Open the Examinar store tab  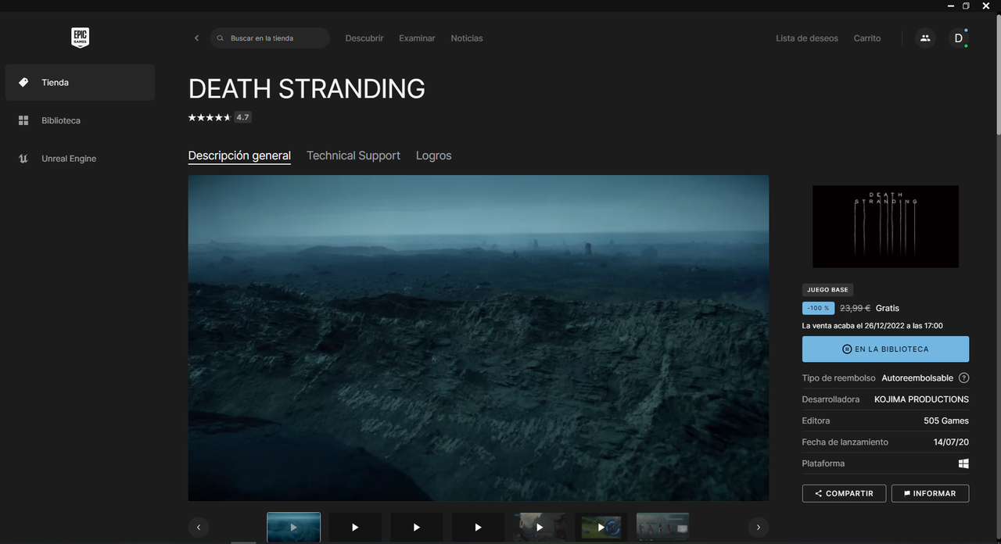(x=417, y=38)
